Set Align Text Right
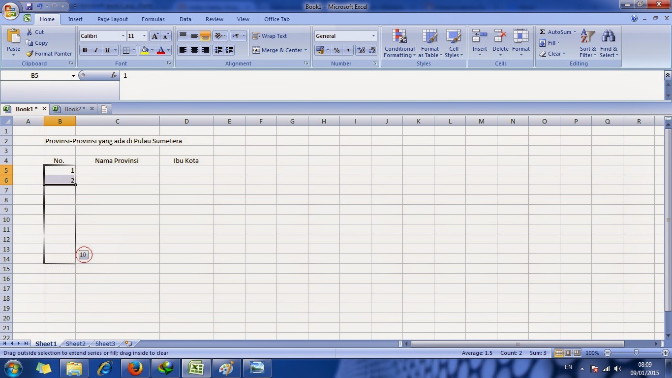The image size is (672, 378). pyautogui.click(x=206, y=50)
